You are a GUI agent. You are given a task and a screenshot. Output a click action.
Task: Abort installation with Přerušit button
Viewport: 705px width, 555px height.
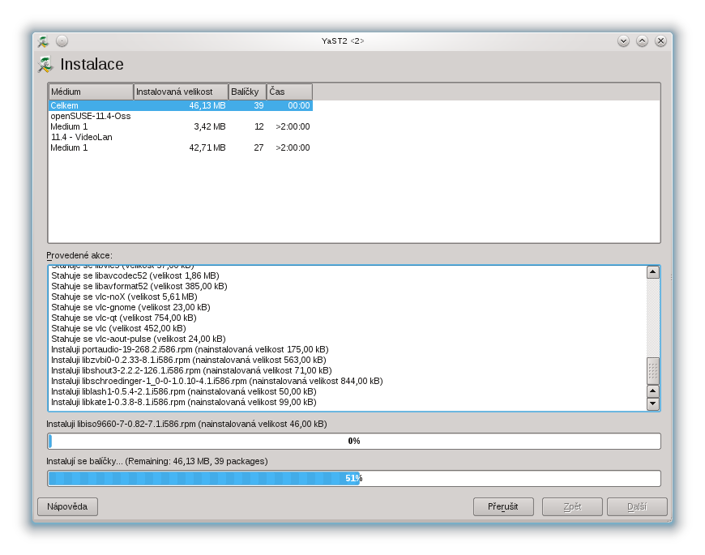click(503, 507)
